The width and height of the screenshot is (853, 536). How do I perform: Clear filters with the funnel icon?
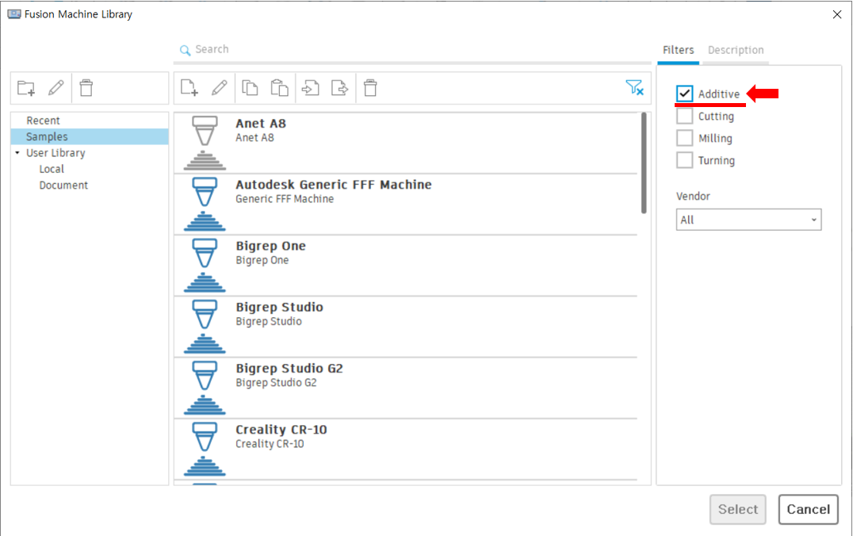634,87
